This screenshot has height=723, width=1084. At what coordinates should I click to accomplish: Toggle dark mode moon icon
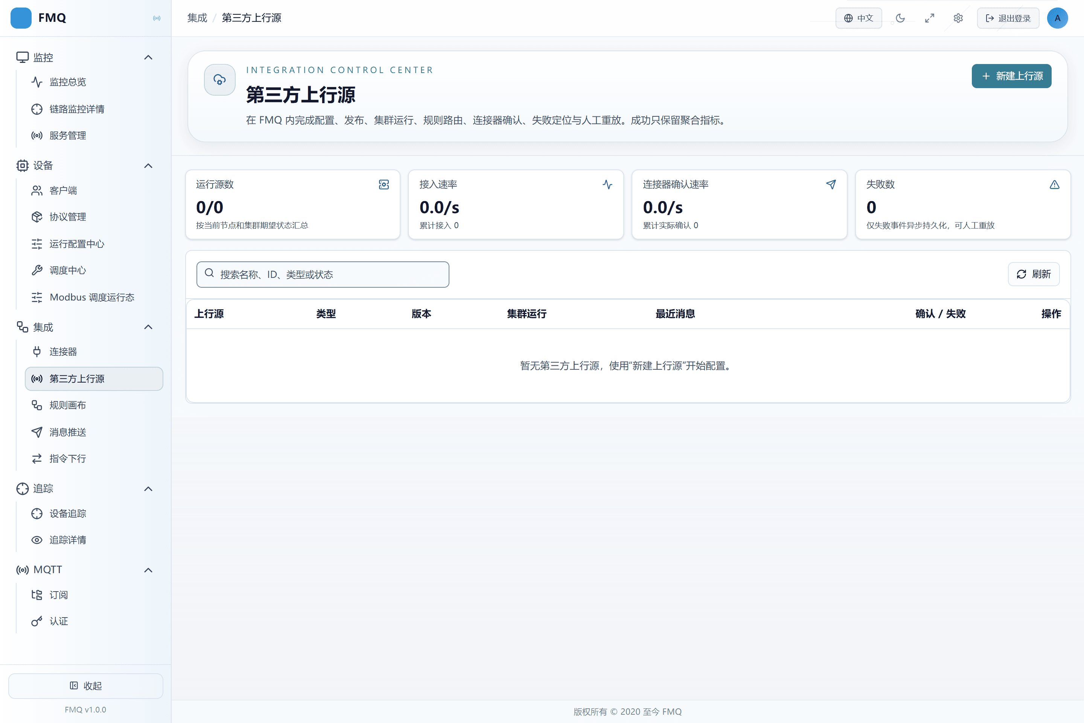click(900, 18)
